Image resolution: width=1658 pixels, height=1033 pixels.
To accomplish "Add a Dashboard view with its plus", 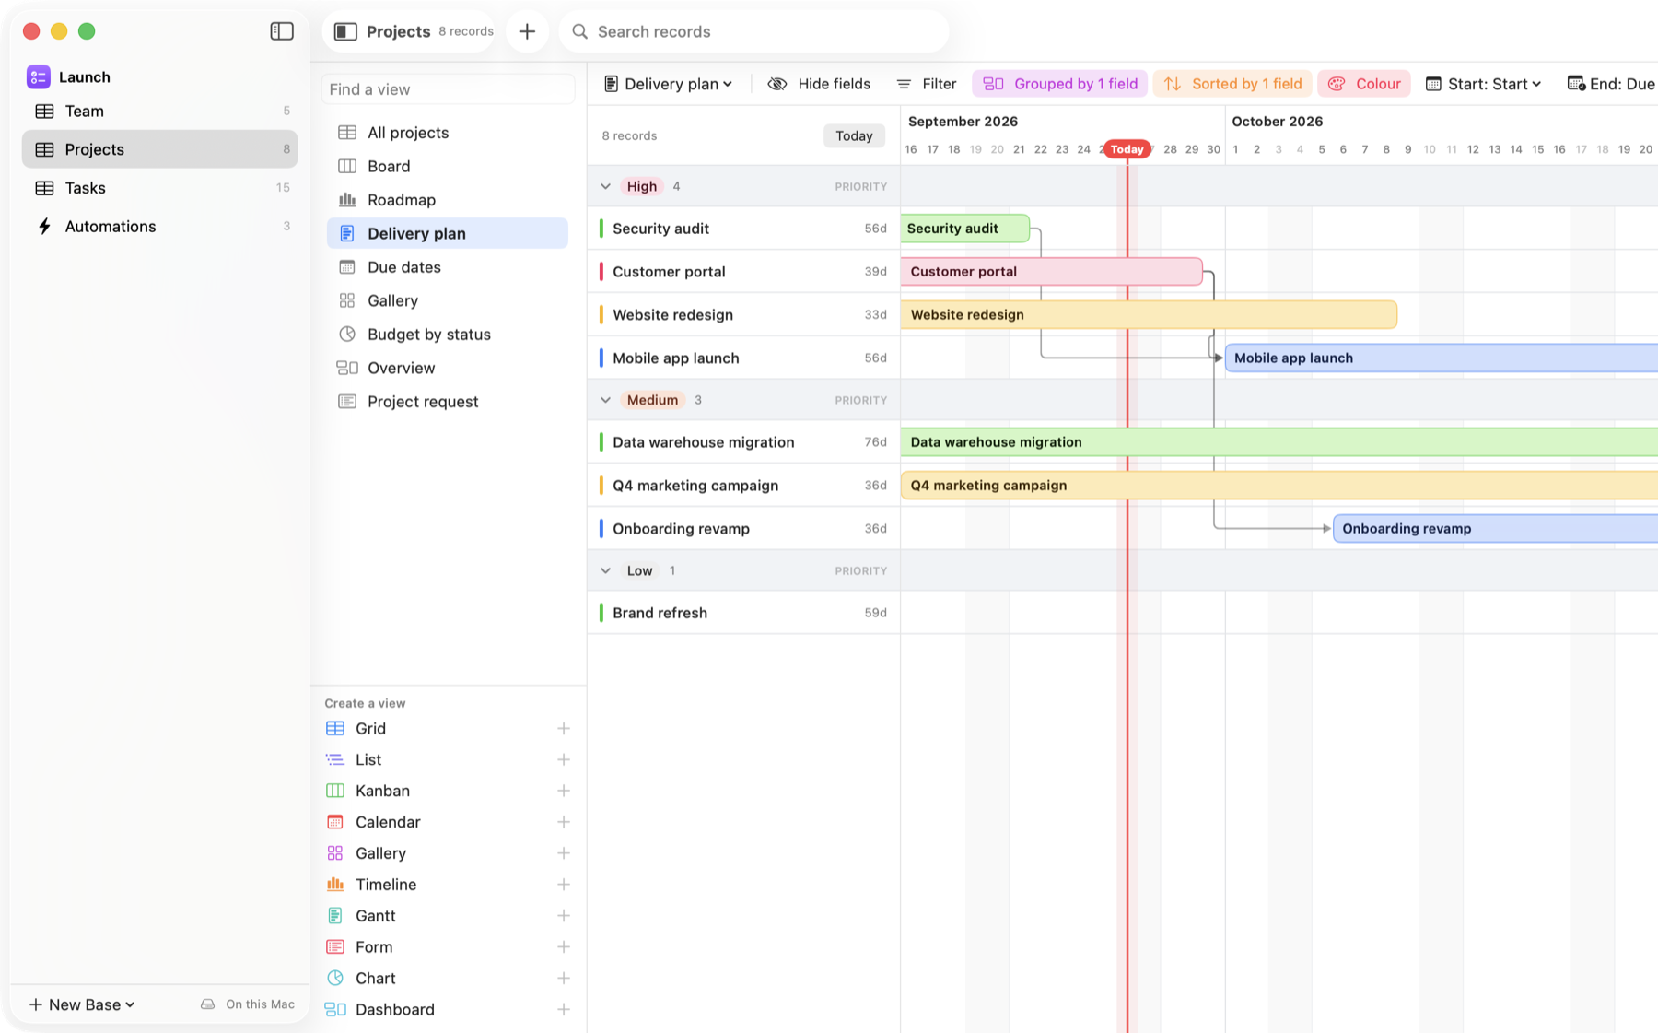I will coord(564,1009).
